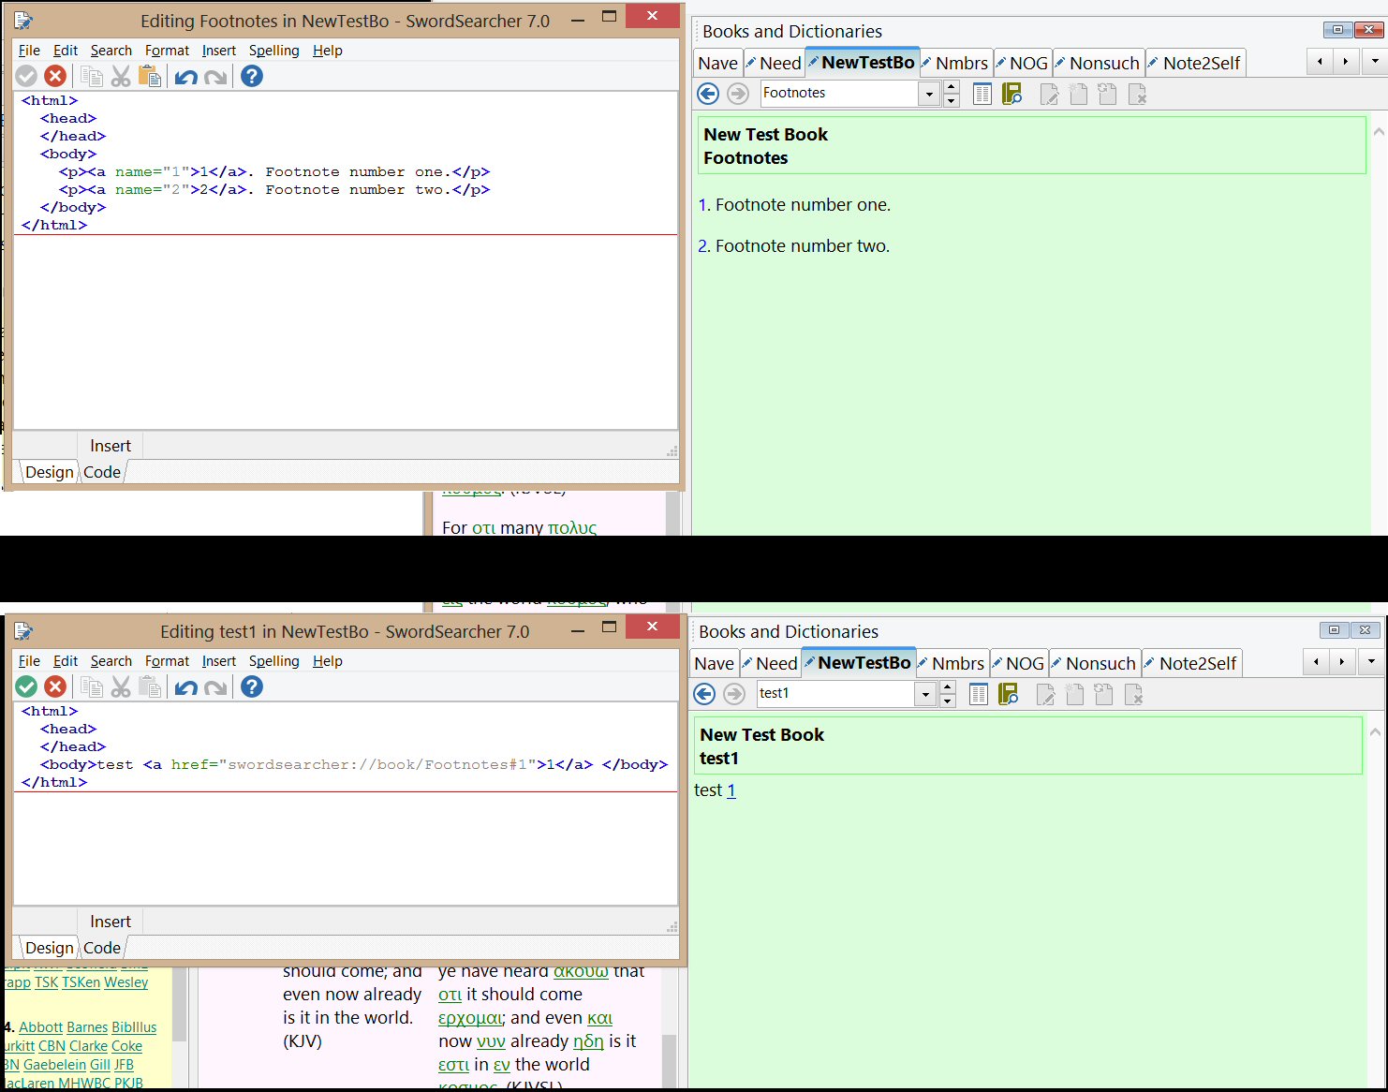Click the paste icon in the Footnotes editor toolbar
This screenshot has height=1092, width=1388.
click(150, 77)
